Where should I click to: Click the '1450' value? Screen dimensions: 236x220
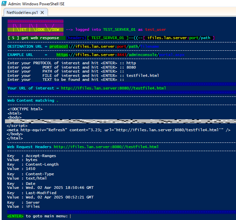30,169
